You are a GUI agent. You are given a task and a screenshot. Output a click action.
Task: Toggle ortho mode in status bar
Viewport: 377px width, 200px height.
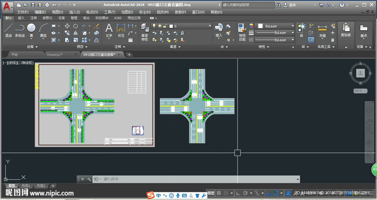[238, 193]
